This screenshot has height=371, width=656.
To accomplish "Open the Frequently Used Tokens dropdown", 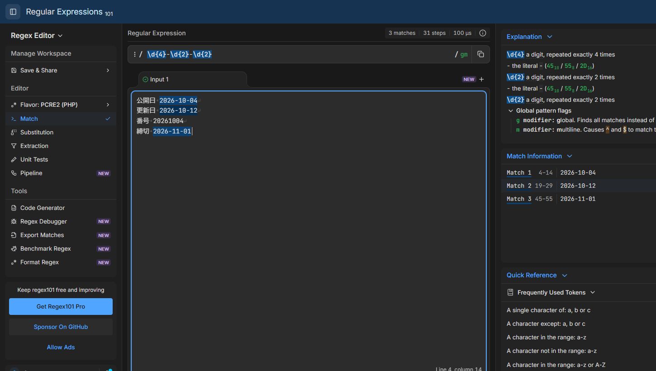I will 556,293.
